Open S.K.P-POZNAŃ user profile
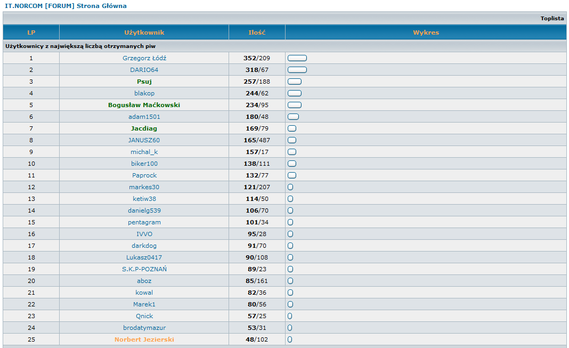This screenshot has width=569, height=348. coord(144,269)
